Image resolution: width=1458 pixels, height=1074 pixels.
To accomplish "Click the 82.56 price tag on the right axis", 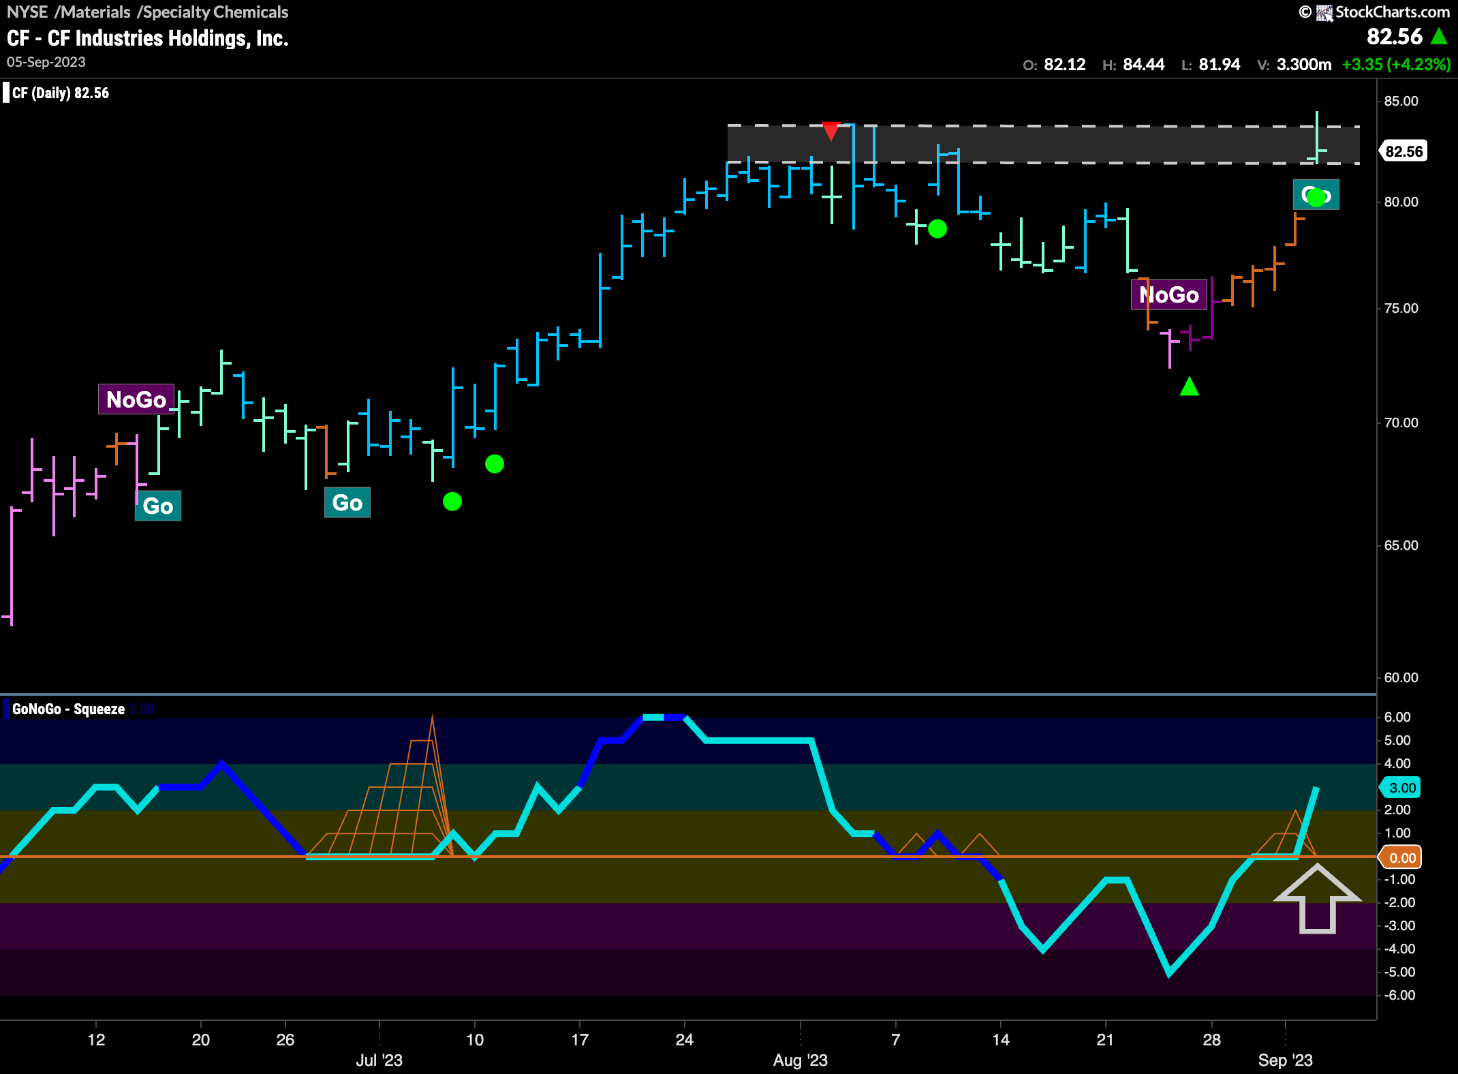I will [1403, 151].
